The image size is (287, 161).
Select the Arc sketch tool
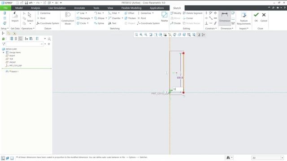pyautogui.click(x=98, y=13)
